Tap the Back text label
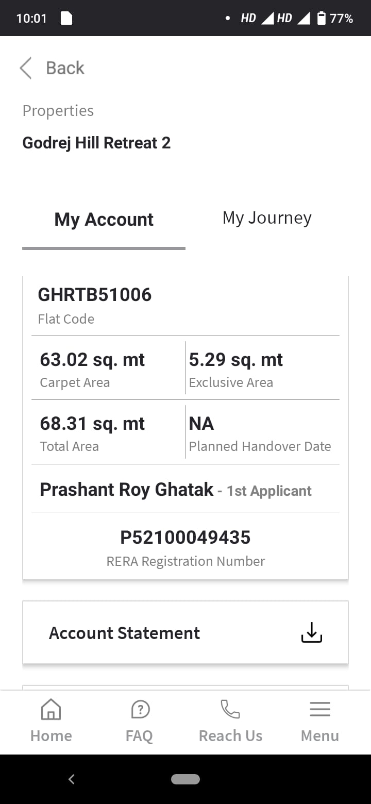Viewport: 371px width, 804px height. tap(65, 68)
